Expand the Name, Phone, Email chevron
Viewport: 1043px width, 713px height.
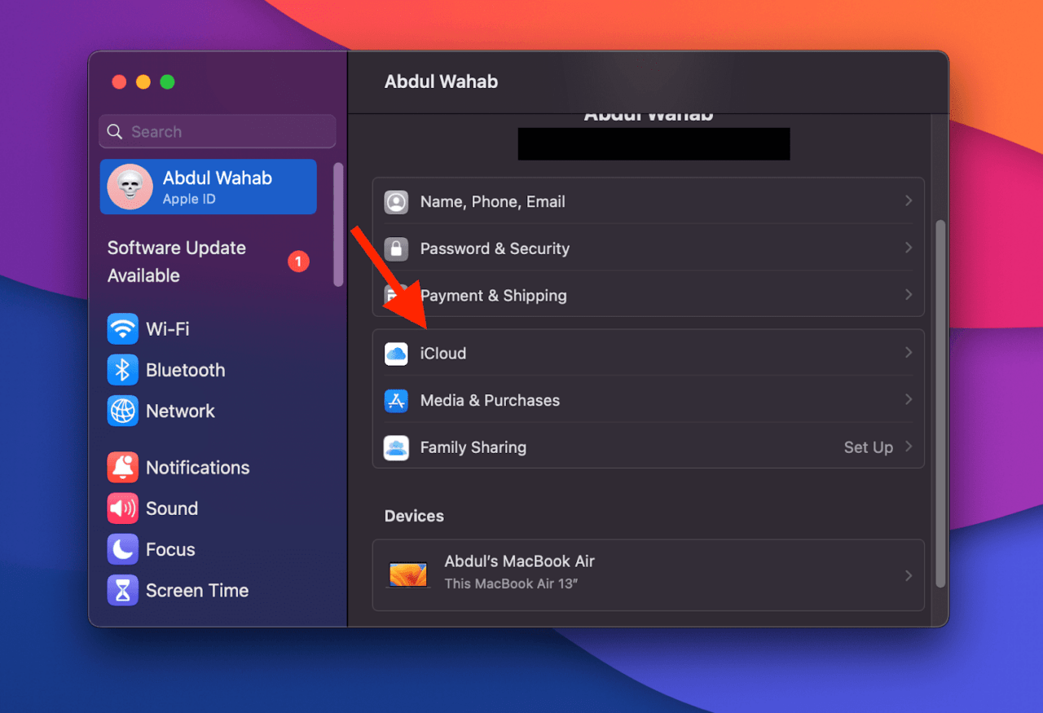(908, 200)
